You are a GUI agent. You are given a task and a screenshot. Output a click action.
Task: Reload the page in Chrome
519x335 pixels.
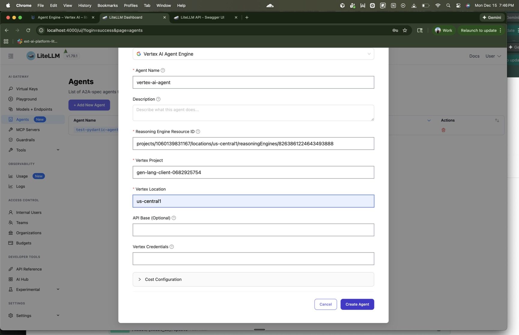[x=28, y=30]
